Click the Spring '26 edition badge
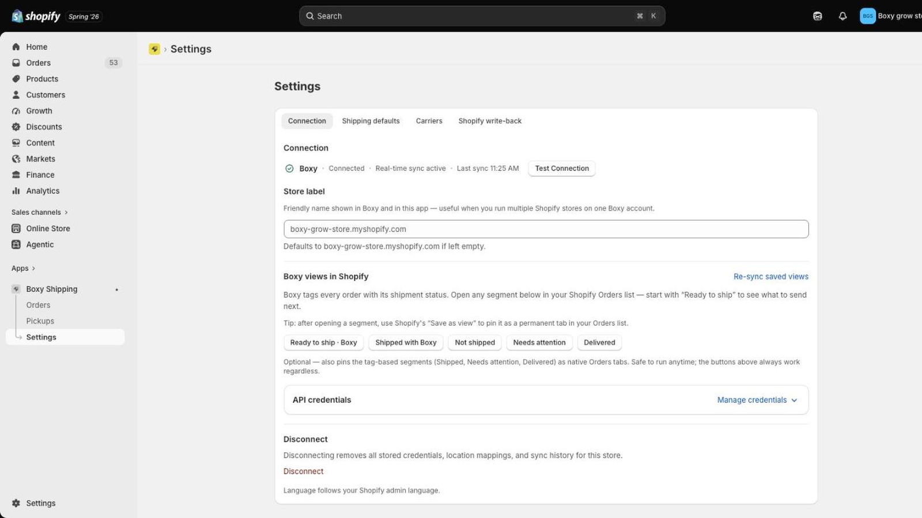This screenshot has width=922, height=518. coord(84,17)
